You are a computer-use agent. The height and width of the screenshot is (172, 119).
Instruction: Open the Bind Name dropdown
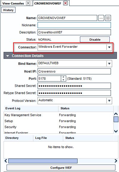109,64
